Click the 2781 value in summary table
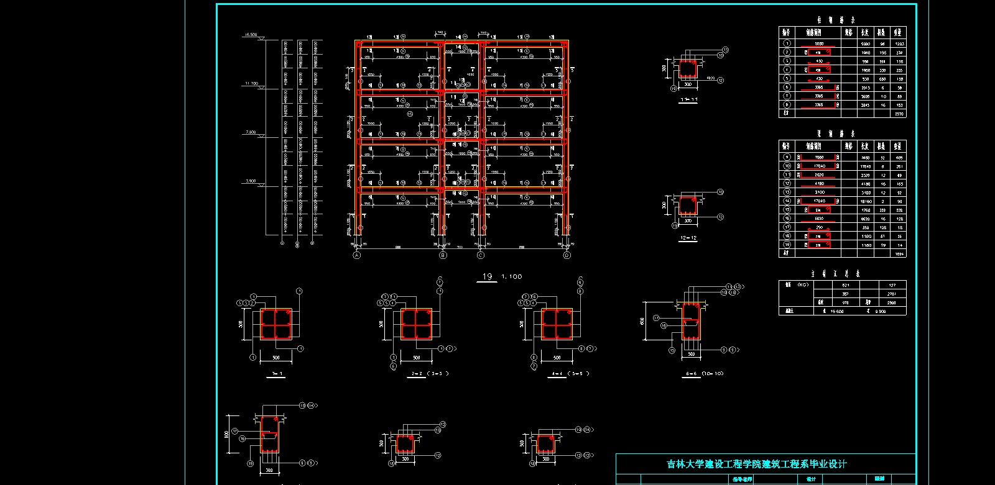The width and height of the screenshot is (995, 485). [892, 294]
